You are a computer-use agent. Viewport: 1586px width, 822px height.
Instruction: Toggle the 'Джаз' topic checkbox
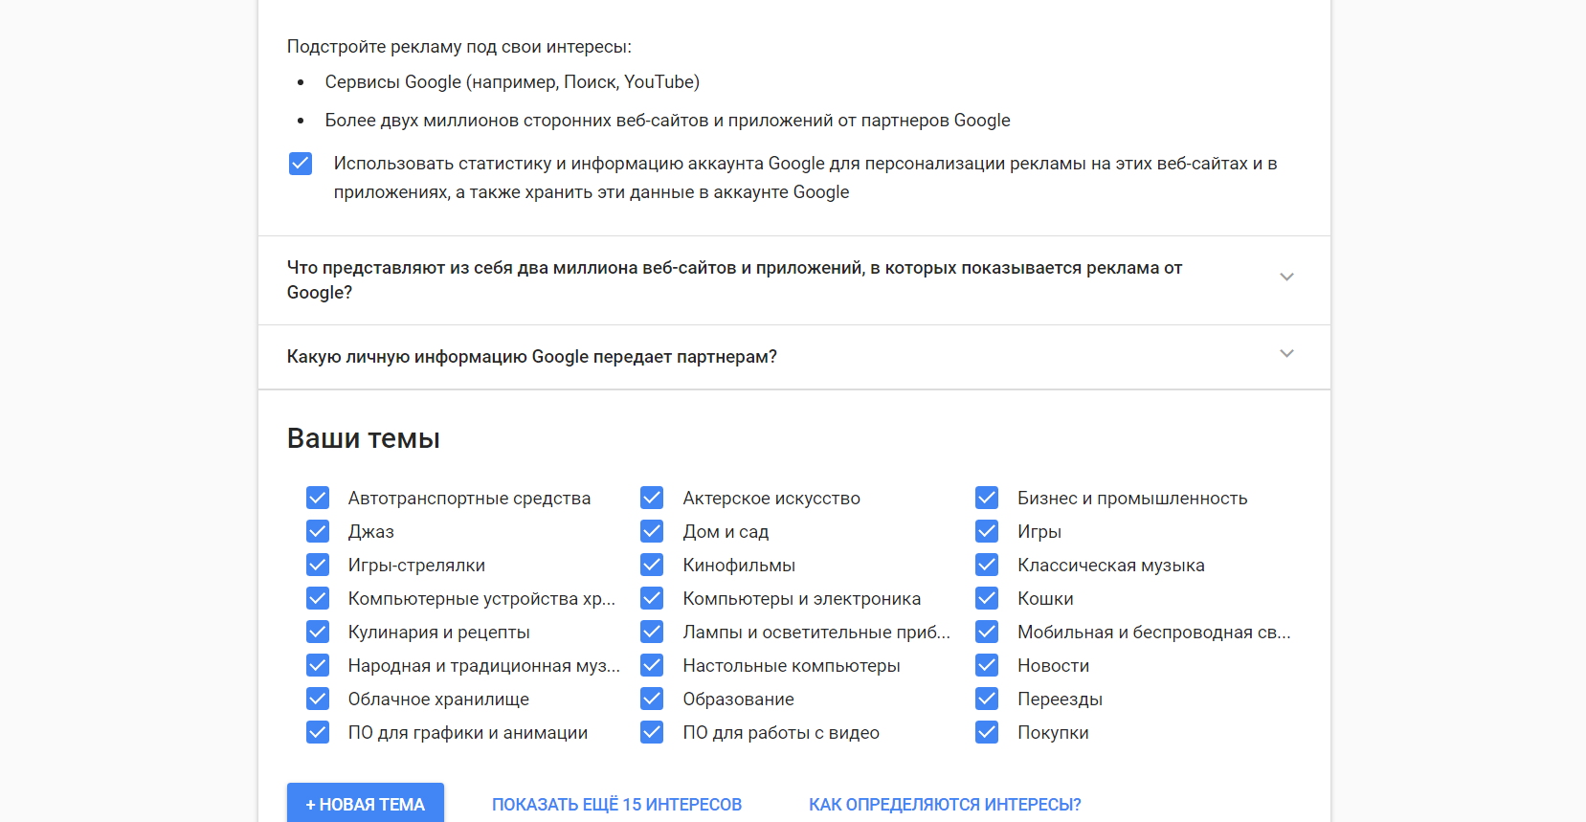(318, 531)
